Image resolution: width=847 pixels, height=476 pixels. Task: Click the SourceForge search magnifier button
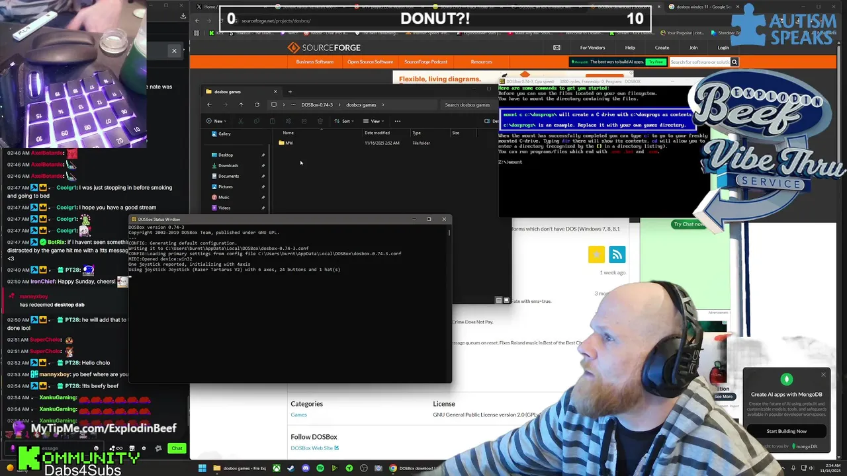734,62
